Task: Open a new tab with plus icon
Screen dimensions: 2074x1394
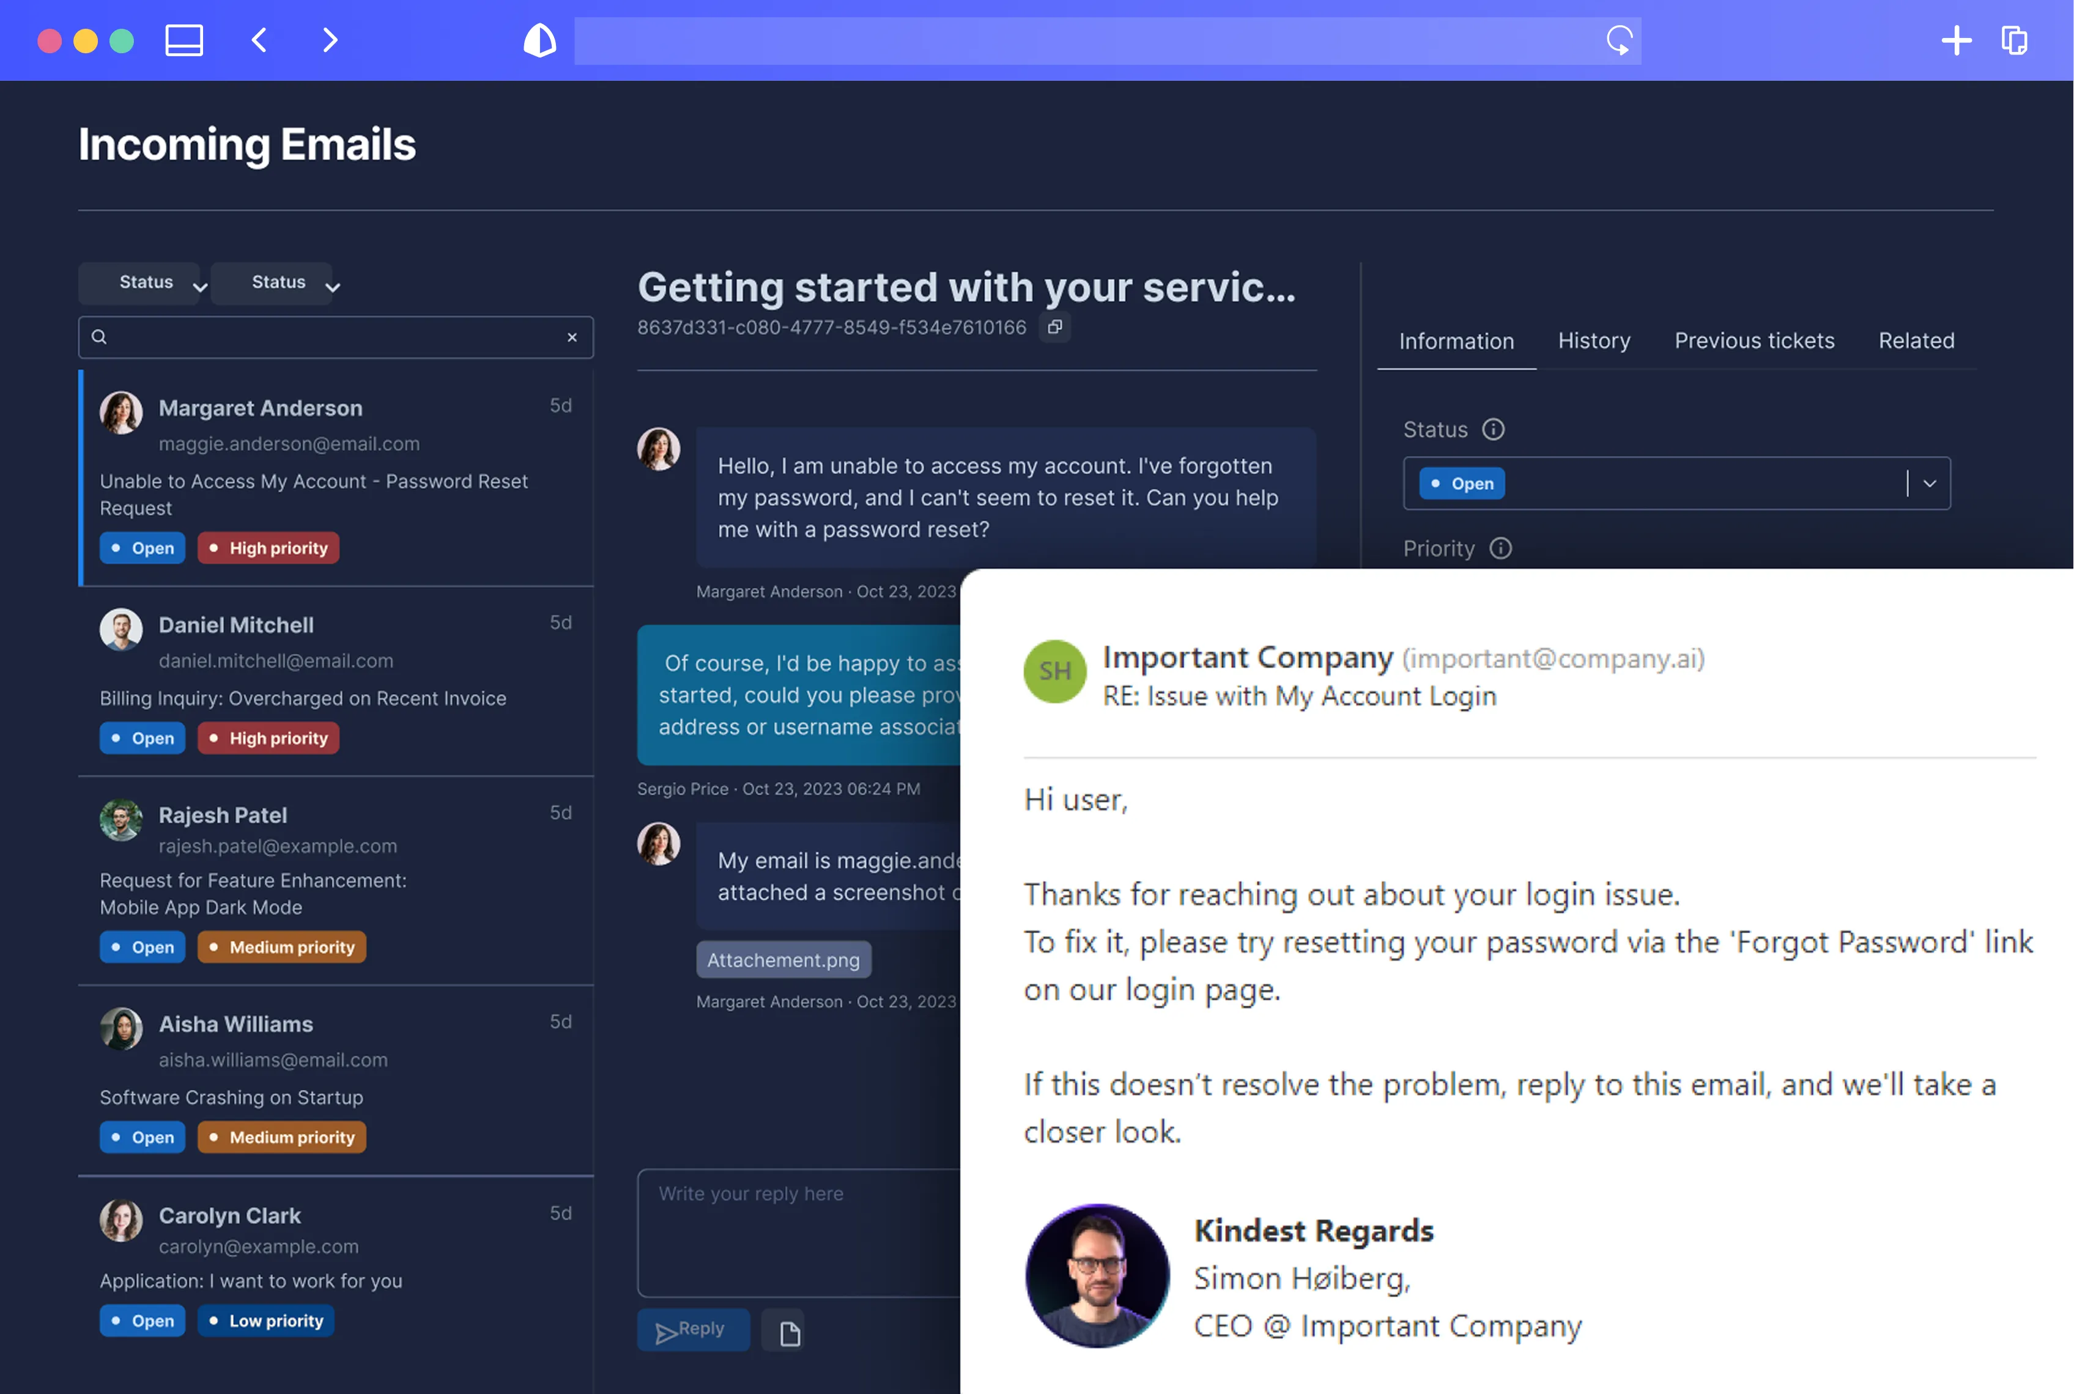Action: (1956, 40)
